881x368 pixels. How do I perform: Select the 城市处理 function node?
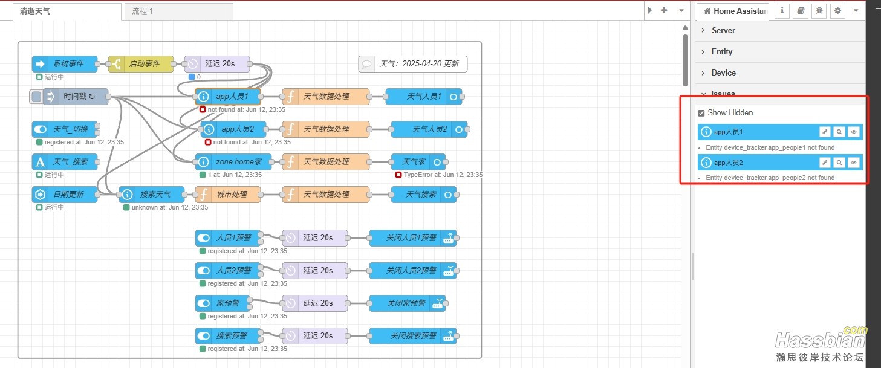pyautogui.click(x=230, y=195)
